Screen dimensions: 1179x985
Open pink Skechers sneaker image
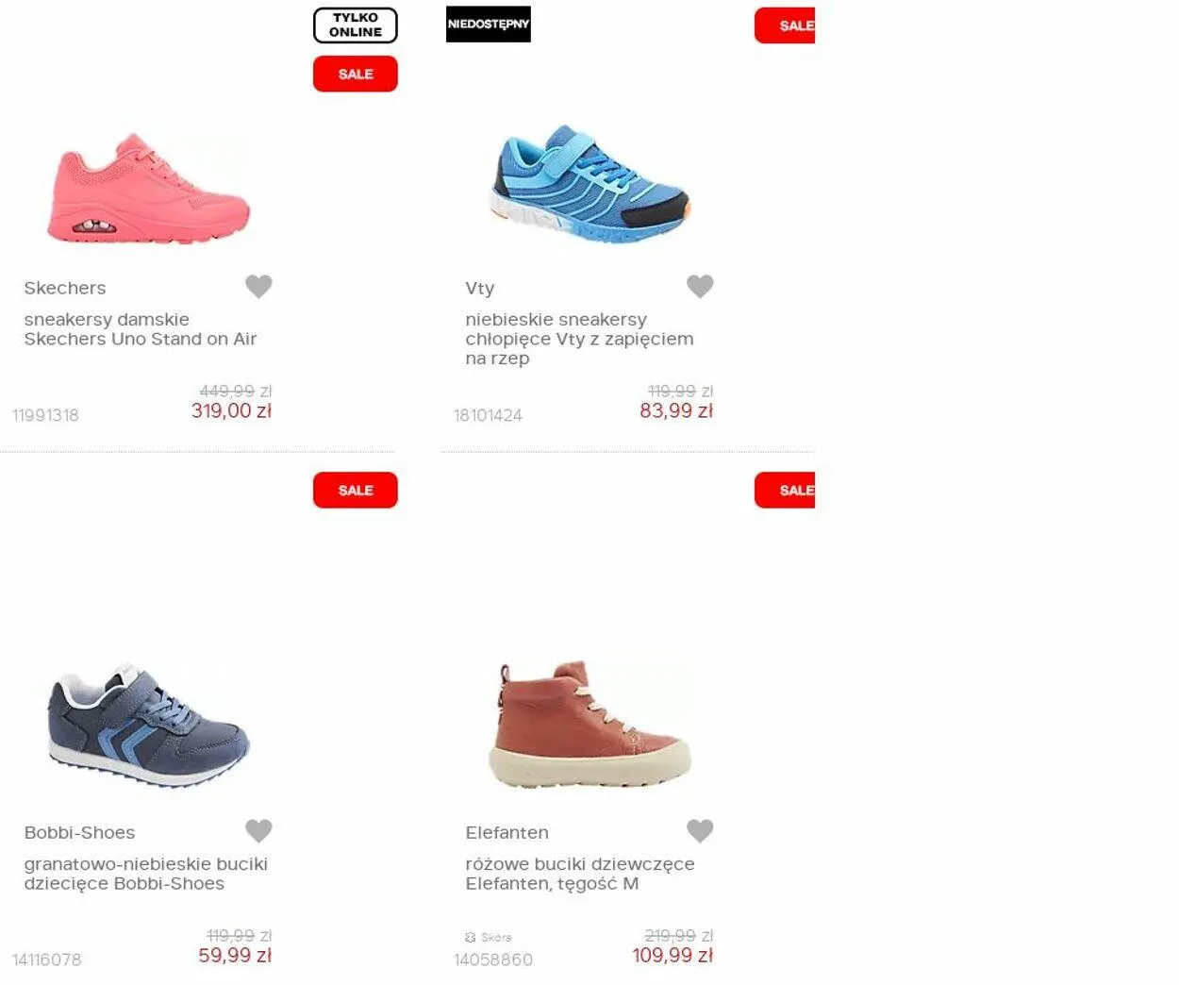pyautogui.click(x=149, y=189)
